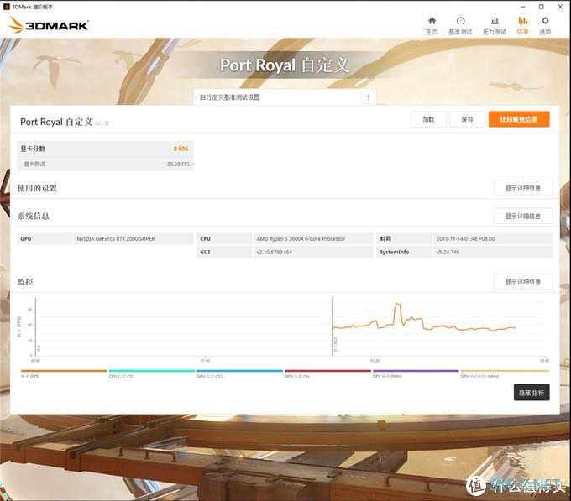This screenshot has width=571, height=501.
Task: Show details for 监控 section
Action: [x=523, y=282]
